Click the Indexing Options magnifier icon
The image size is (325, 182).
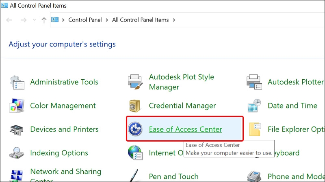[17, 153]
